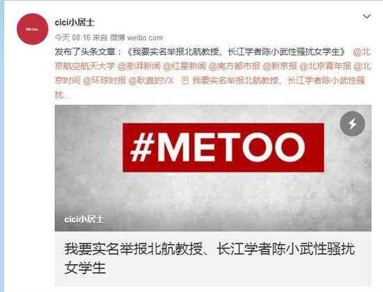Viewport: 383px width, 292px height.
Task: Open the @耿直的VX mention
Action: tap(151, 81)
